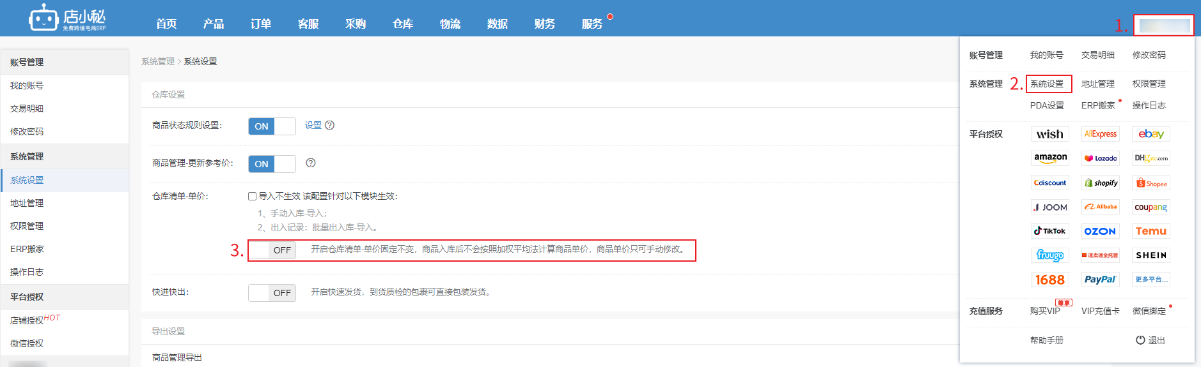Open the Temu platform authorization
This screenshot has width=1201, height=367.
(1151, 231)
